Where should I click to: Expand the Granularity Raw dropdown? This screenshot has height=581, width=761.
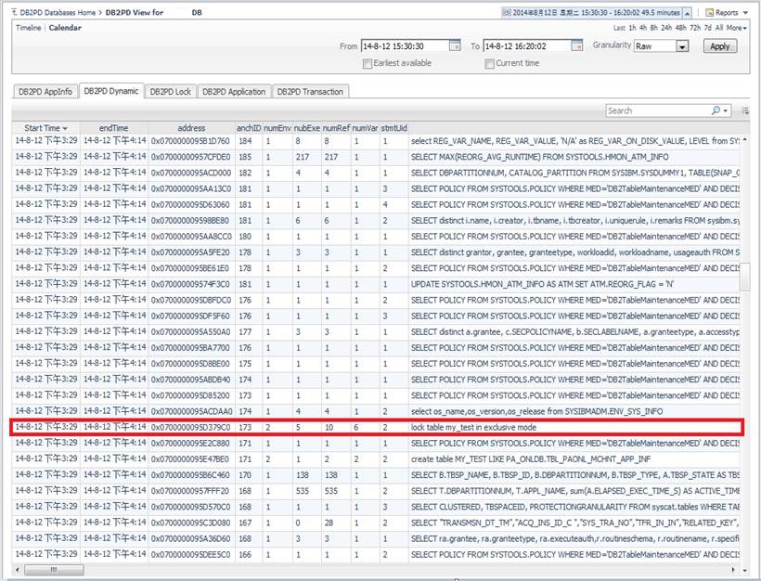point(682,46)
